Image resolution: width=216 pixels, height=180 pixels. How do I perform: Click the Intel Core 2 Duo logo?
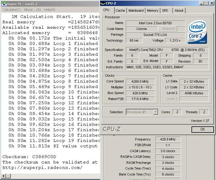coord(197,32)
